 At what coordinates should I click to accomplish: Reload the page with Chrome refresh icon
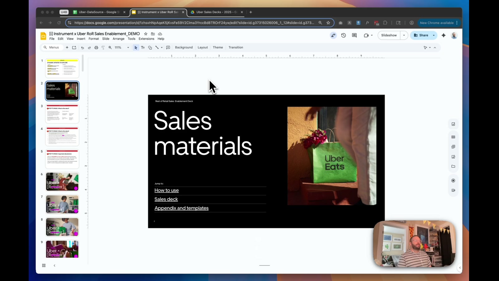click(59, 23)
